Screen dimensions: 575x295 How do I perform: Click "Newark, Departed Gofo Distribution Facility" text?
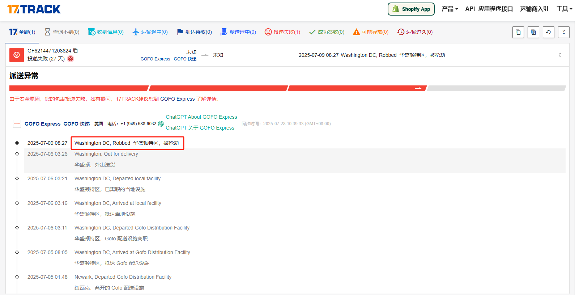tap(123, 277)
